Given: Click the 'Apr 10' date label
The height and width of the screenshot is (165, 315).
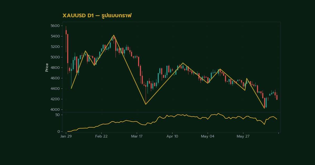Looking at the screenshot, I should pos(172,136).
